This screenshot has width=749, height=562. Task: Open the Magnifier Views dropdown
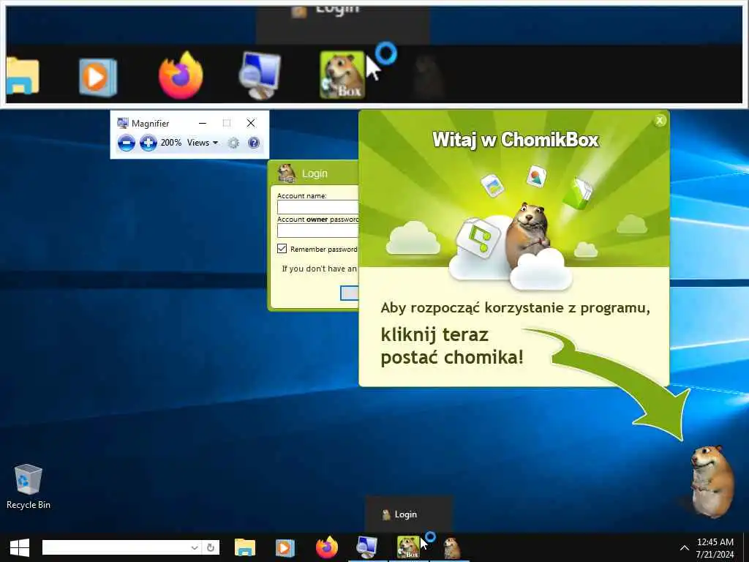tap(203, 143)
